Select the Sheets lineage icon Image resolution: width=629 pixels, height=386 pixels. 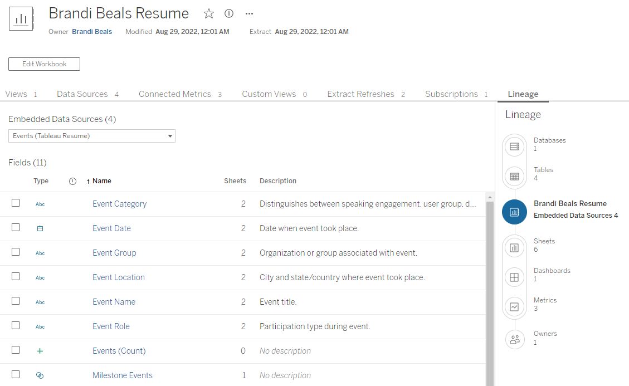pos(514,248)
